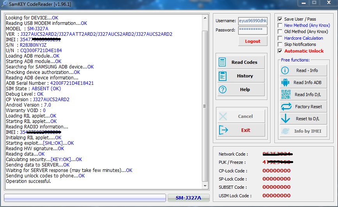This screenshot has width=338, height=207.
Task: Click the Cancel button label
Action: point(245,116)
